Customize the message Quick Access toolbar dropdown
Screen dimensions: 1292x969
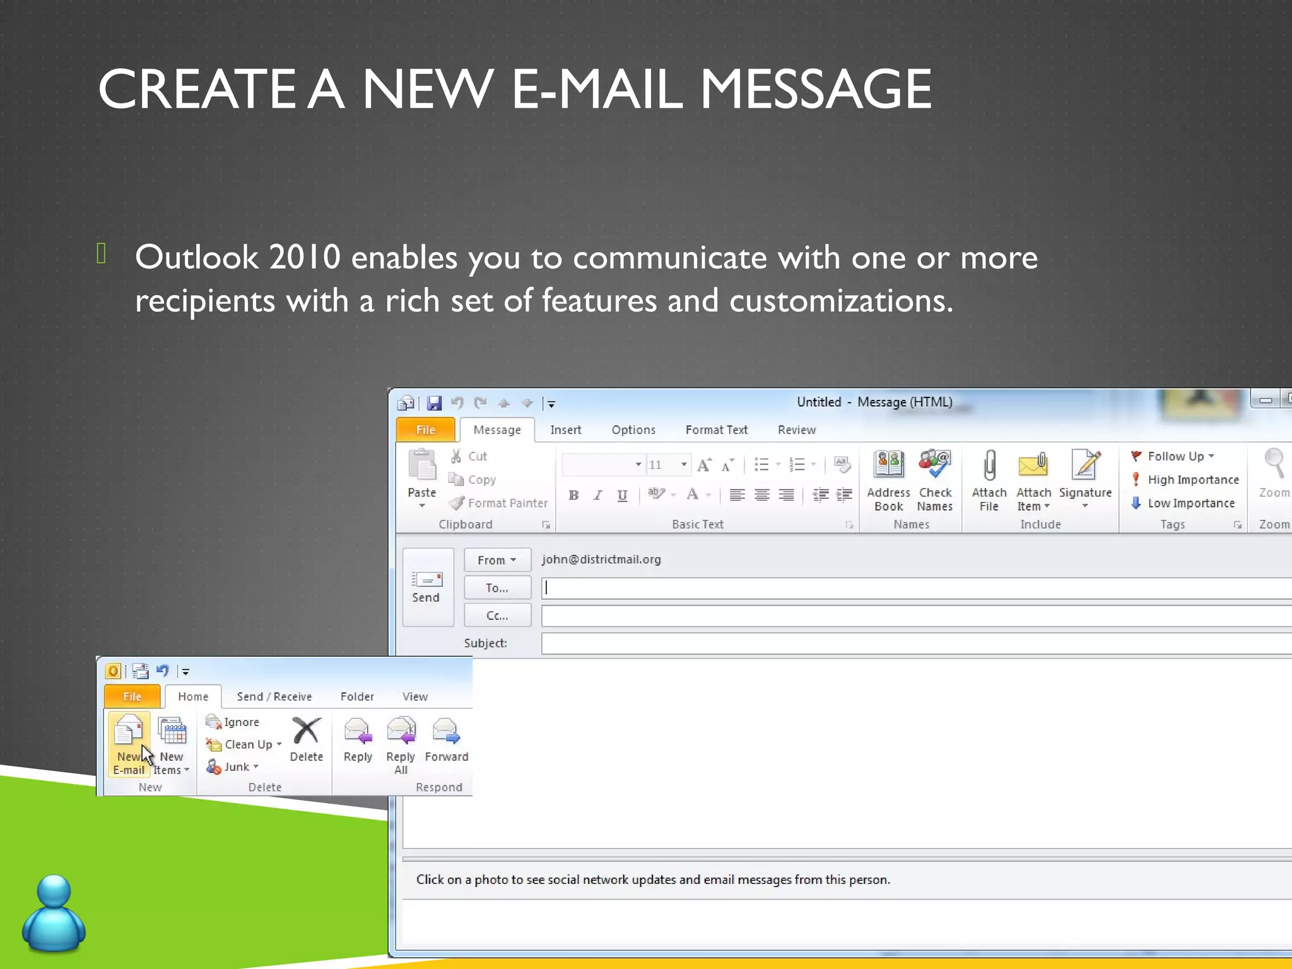coord(551,404)
